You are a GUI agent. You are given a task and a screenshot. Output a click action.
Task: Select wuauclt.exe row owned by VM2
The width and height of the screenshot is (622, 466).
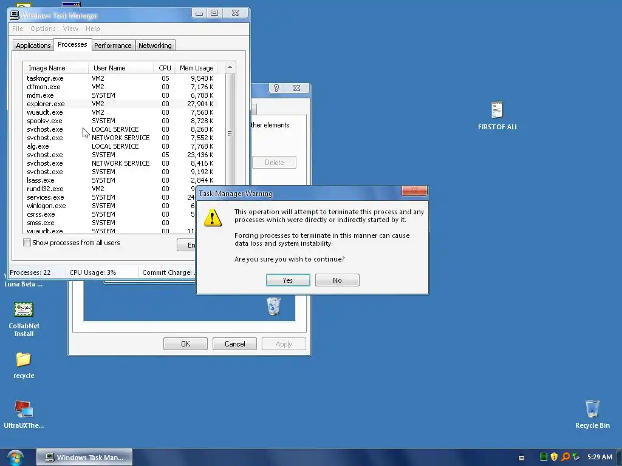tap(121, 112)
